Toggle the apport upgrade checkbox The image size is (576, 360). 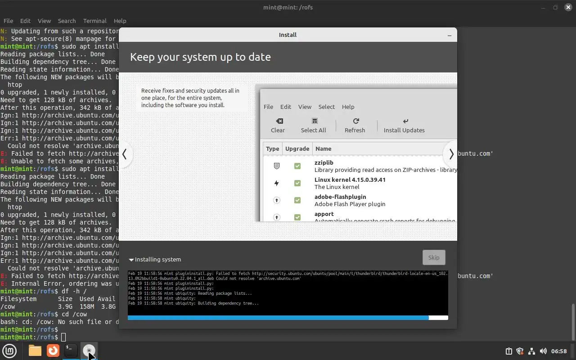click(x=297, y=217)
